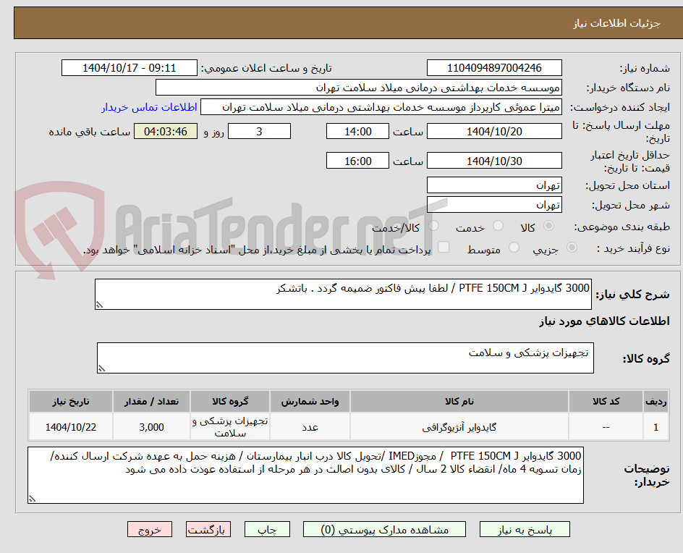
Task: Click the اطلاعات کالاهای مورد نیاز heading
Action: pos(605,321)
